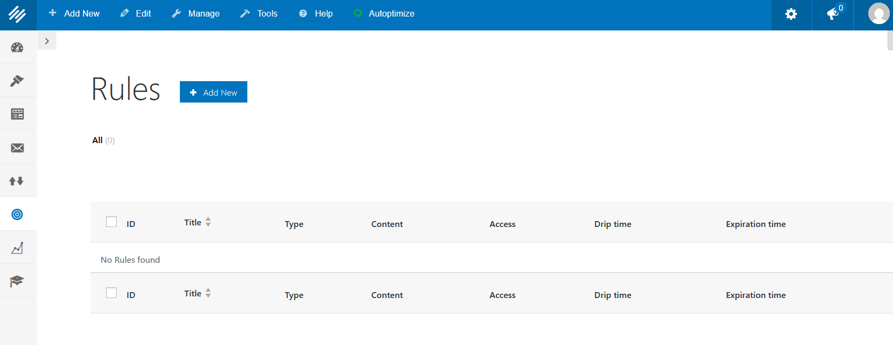Image resolution: width=893 pixels, height=345 pixels.
Task: Sort rules by Title in header row
Action: click(193, 223)
